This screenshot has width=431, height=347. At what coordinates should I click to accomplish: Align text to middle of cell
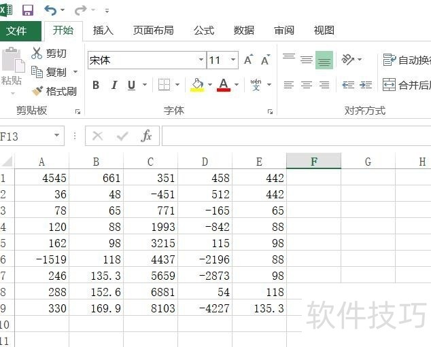(x=307, y=60)
